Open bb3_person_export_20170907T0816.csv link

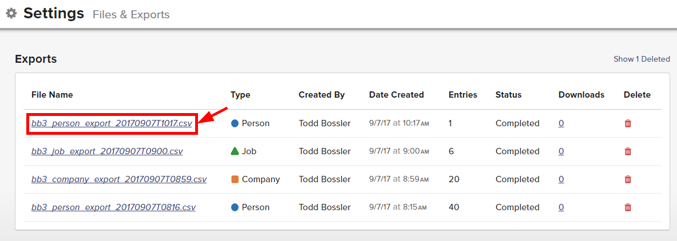113,207
